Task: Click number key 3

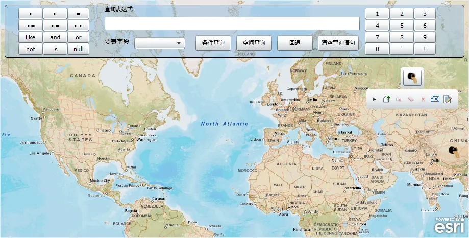Action: [425, 14]
